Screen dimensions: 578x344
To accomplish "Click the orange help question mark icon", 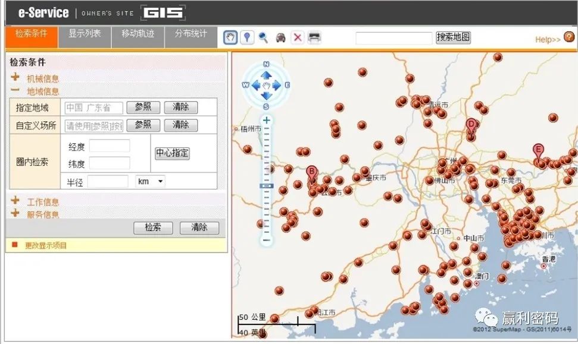I will click(569, 37).
